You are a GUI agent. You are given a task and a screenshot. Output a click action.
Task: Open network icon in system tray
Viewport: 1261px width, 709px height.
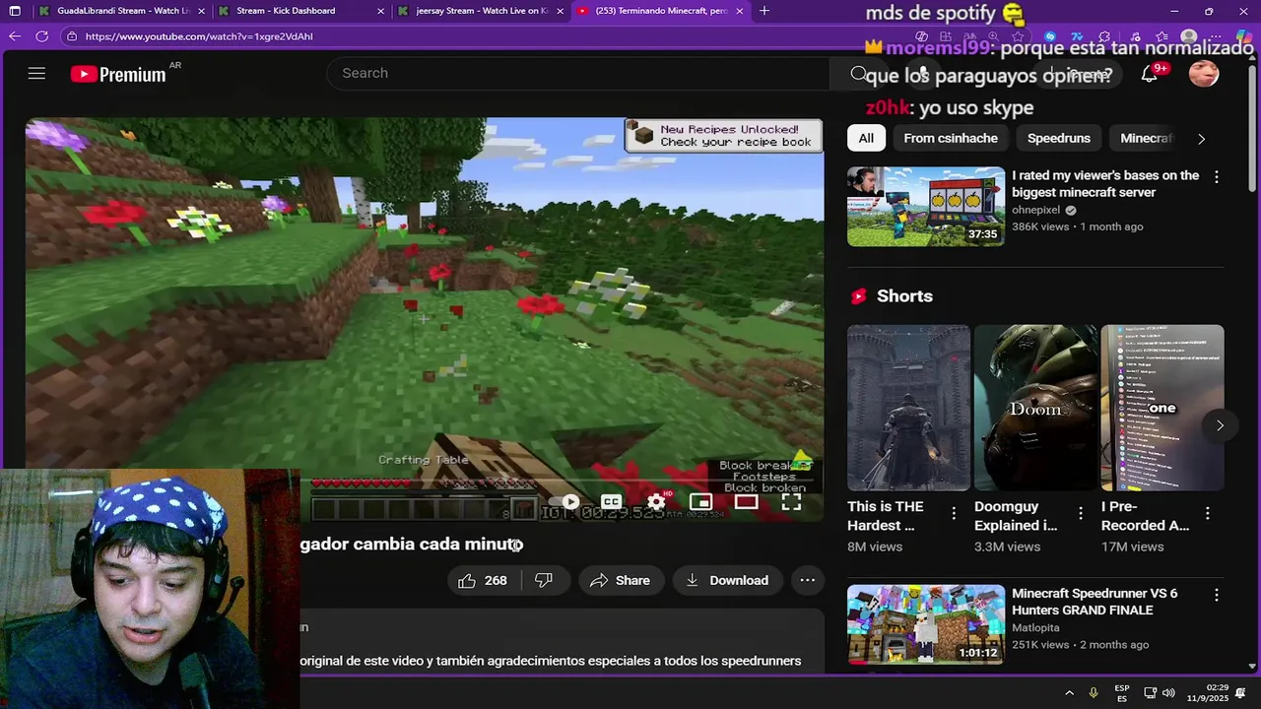click(x=1150, y=693)
